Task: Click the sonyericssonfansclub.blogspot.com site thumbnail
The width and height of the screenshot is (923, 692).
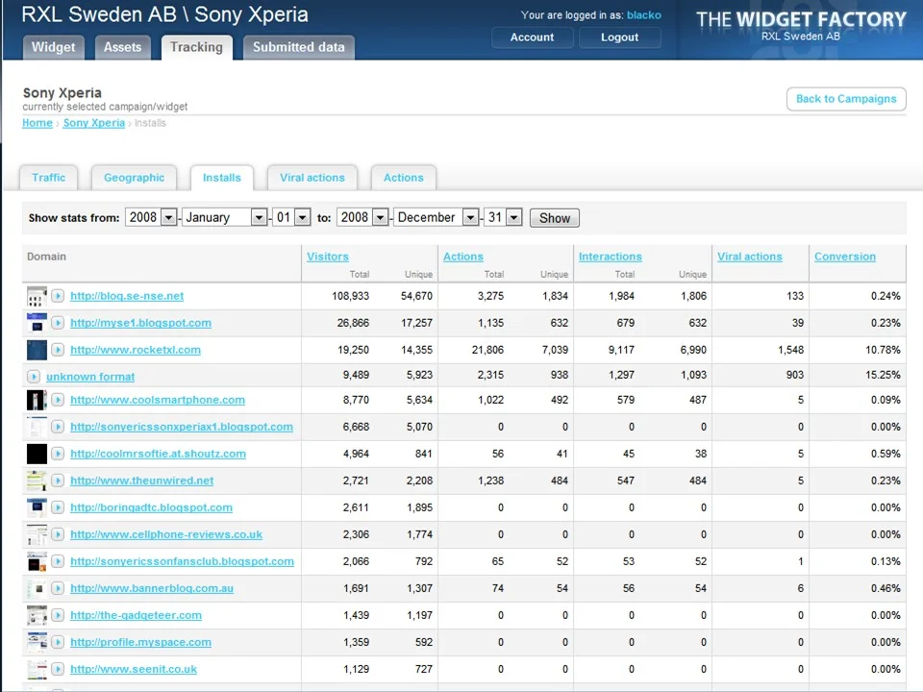Action: pyautogui.click(x=37, y=561)
